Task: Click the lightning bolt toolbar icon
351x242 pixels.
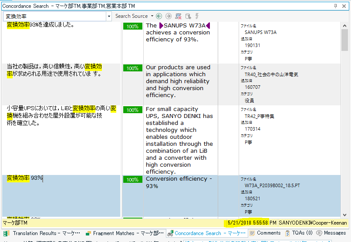Action: (197, 16)
